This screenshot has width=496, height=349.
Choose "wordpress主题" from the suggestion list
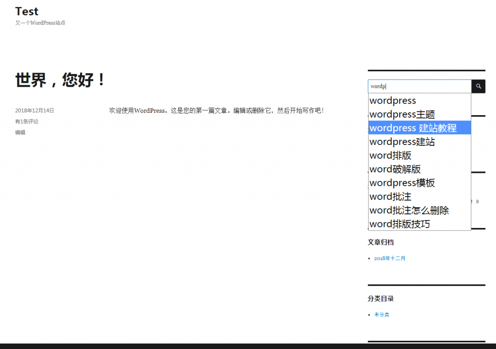point(402,114)
